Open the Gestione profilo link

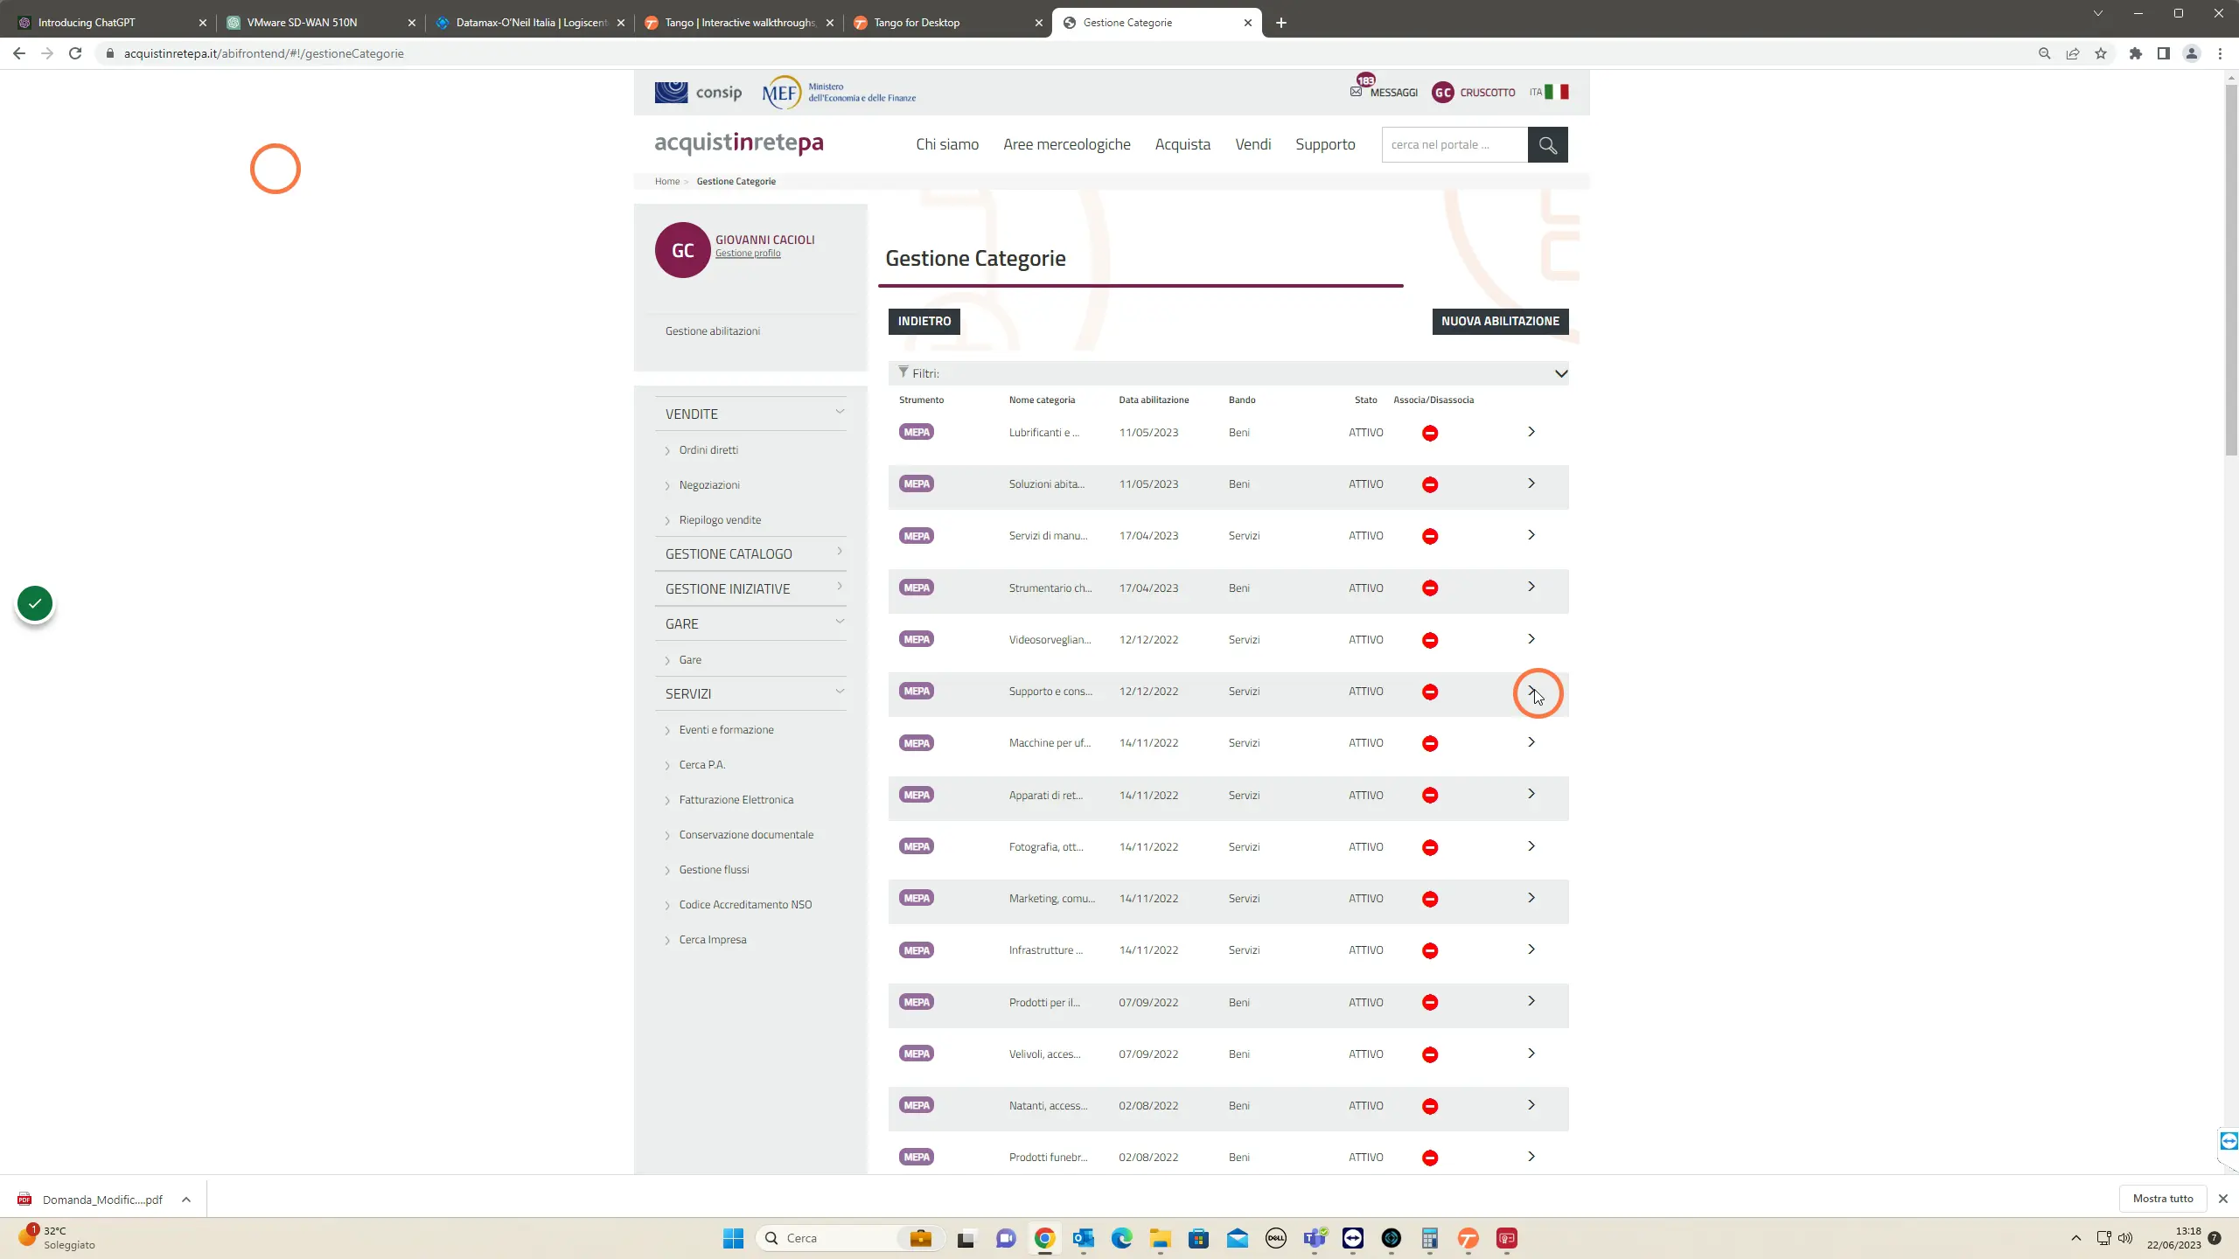pyautogui.click(x=748, y=254)
